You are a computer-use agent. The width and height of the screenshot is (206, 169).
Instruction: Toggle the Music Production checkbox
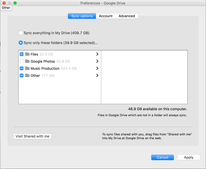[x=22, y=68]
